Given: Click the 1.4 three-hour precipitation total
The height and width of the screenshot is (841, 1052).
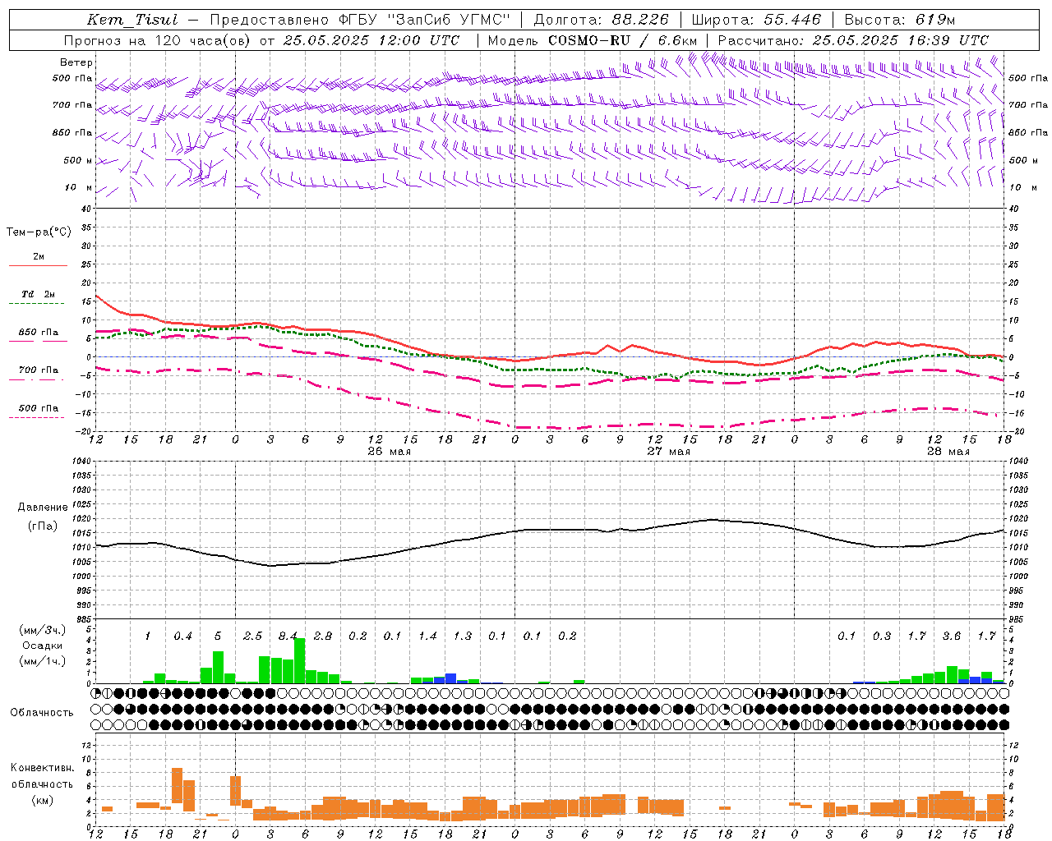Looking at the screenshot, I should click(427, 636).
